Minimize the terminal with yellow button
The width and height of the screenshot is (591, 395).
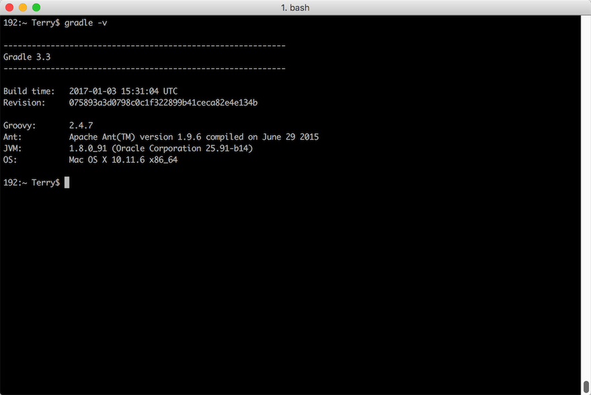[23, 7]
